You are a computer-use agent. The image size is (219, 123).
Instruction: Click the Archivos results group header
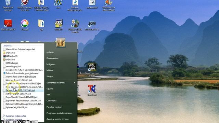[8, 46]
